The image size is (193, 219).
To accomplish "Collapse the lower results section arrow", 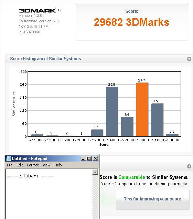I will tap(189, 166).
